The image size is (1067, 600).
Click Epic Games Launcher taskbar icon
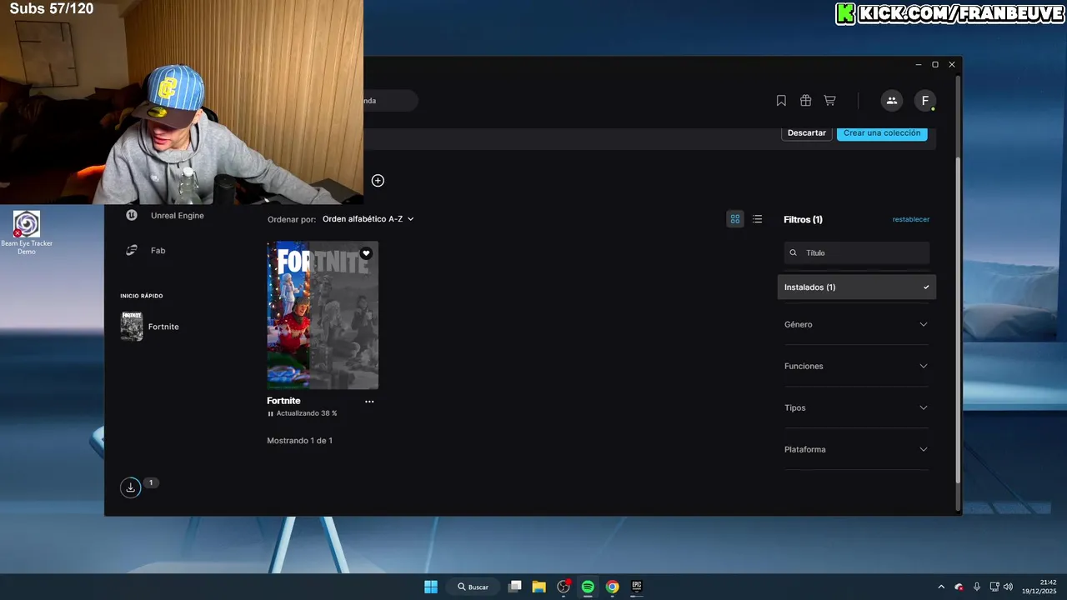[x=637, y=587]
